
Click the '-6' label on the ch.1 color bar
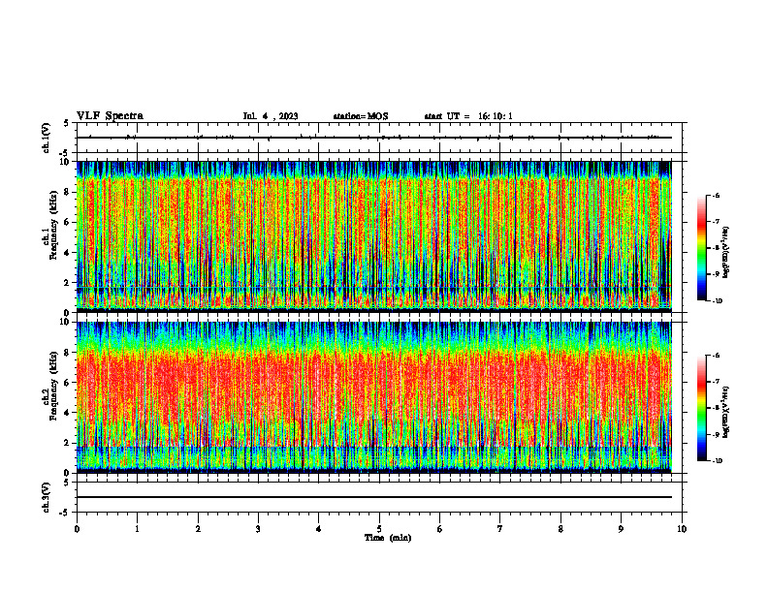[x=715, y=195]
